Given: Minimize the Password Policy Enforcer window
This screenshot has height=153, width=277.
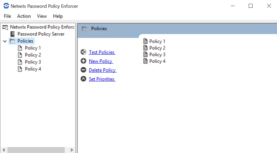Looking at the screenshot, I should 233,6.
